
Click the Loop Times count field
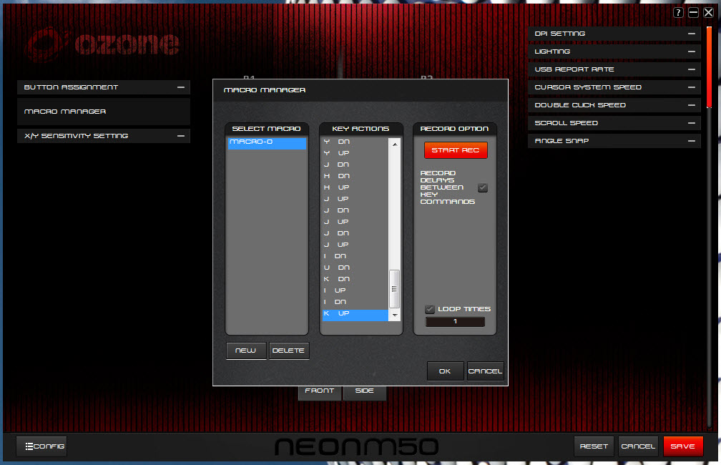click(x=455, y=322)
